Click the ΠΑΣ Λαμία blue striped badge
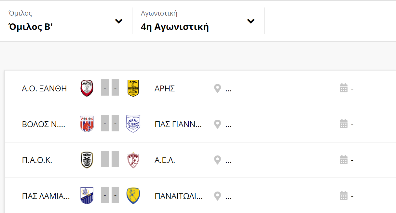Viewport: 396px width, 213px height. pos(87,196)
